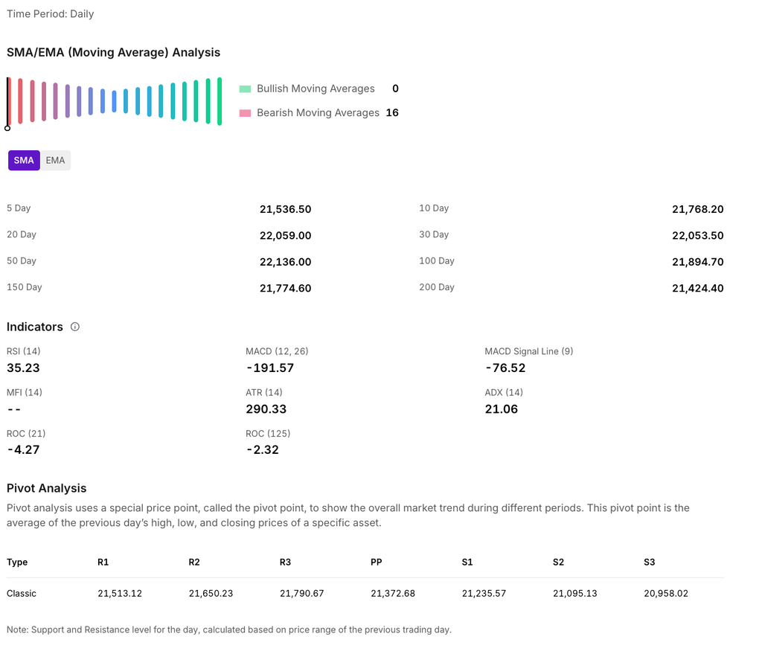Click the 5 Day SMA value
This screenshot has height=654, width=762.
point(285,210)
